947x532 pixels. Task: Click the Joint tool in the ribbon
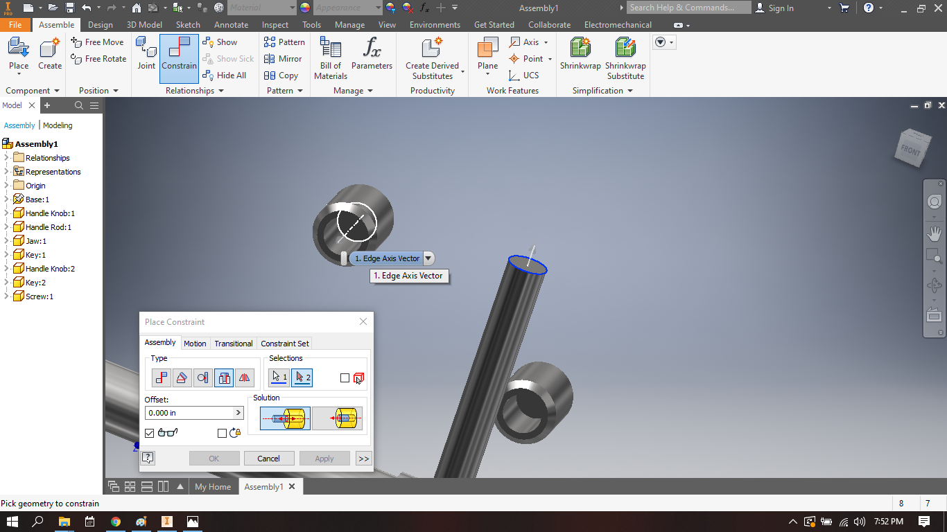click(x=146, y=55)
